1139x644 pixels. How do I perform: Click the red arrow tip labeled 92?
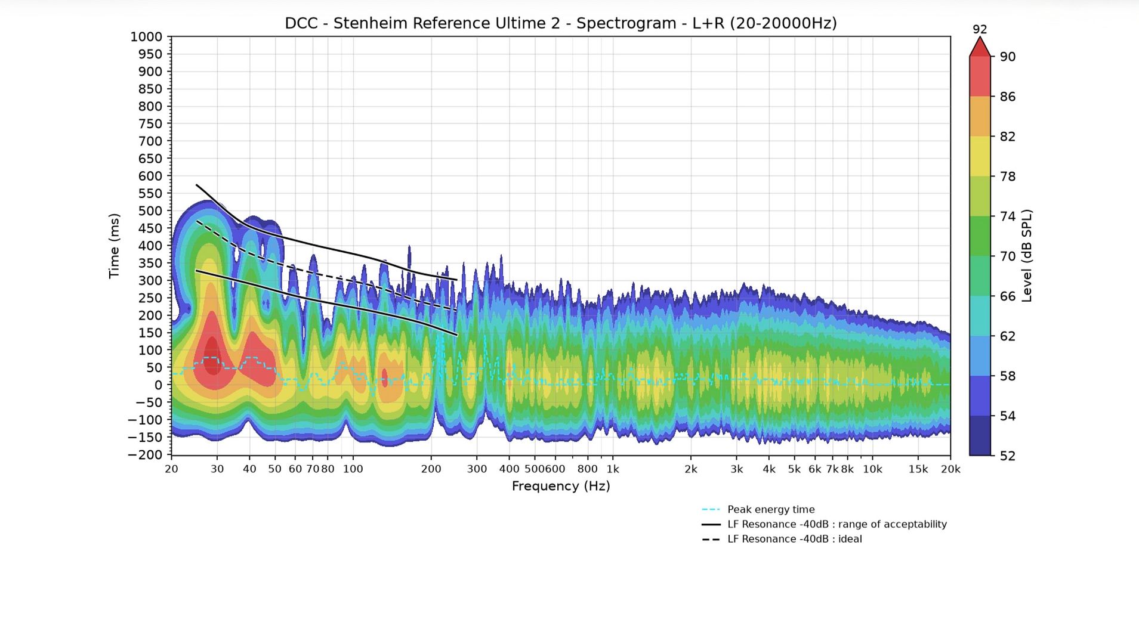[980, 47]
